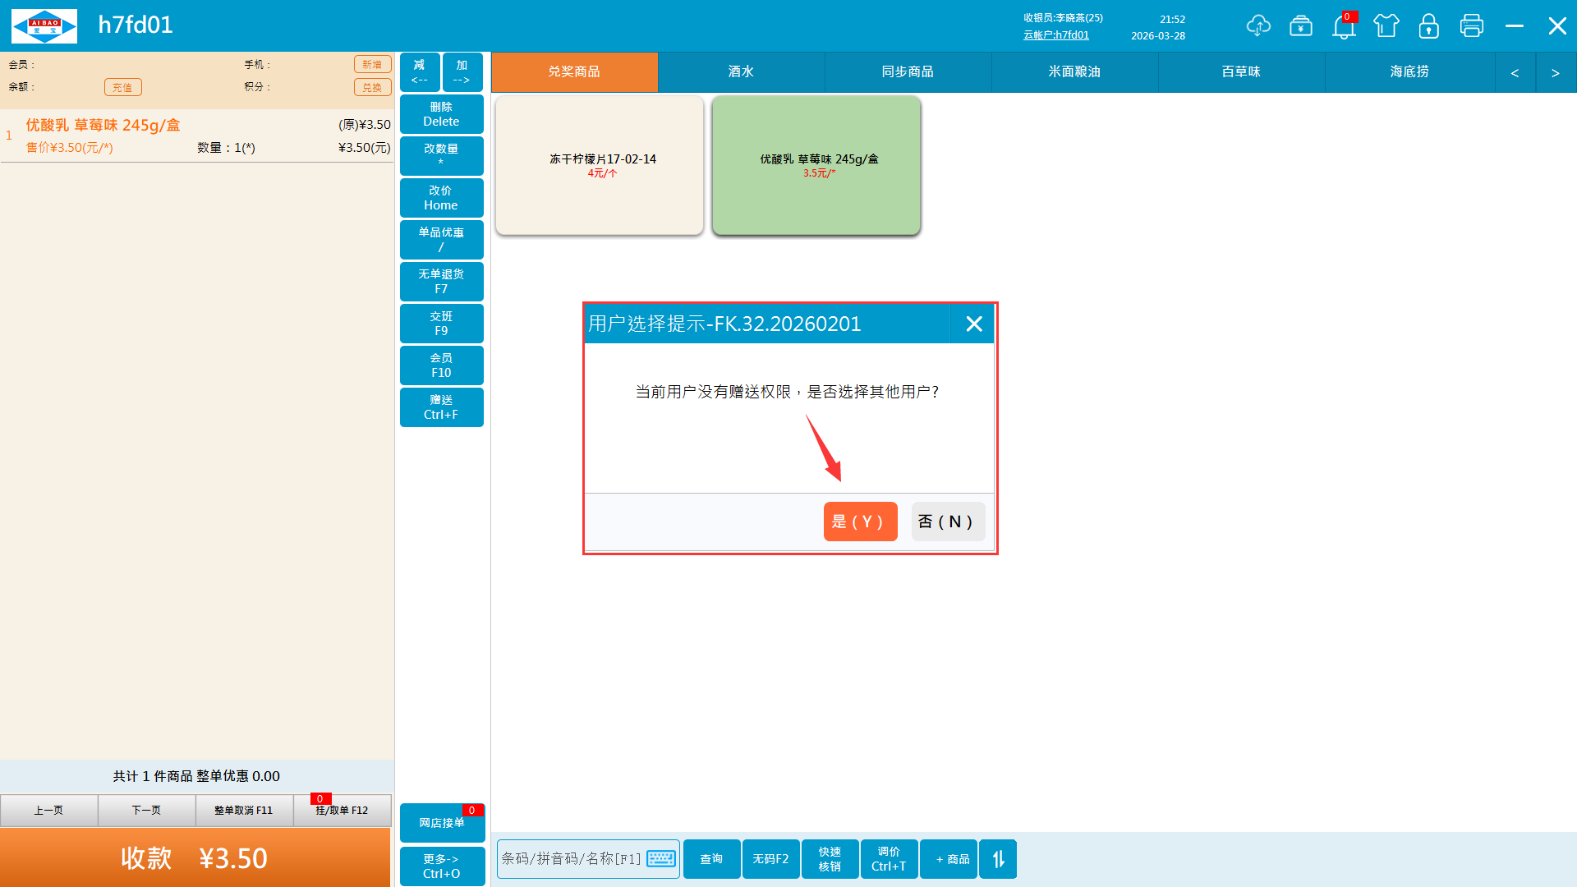This screenshot has width=1577, height=887.
Task: Click the cloud sync icon in header
Action: pos(1257,25)
